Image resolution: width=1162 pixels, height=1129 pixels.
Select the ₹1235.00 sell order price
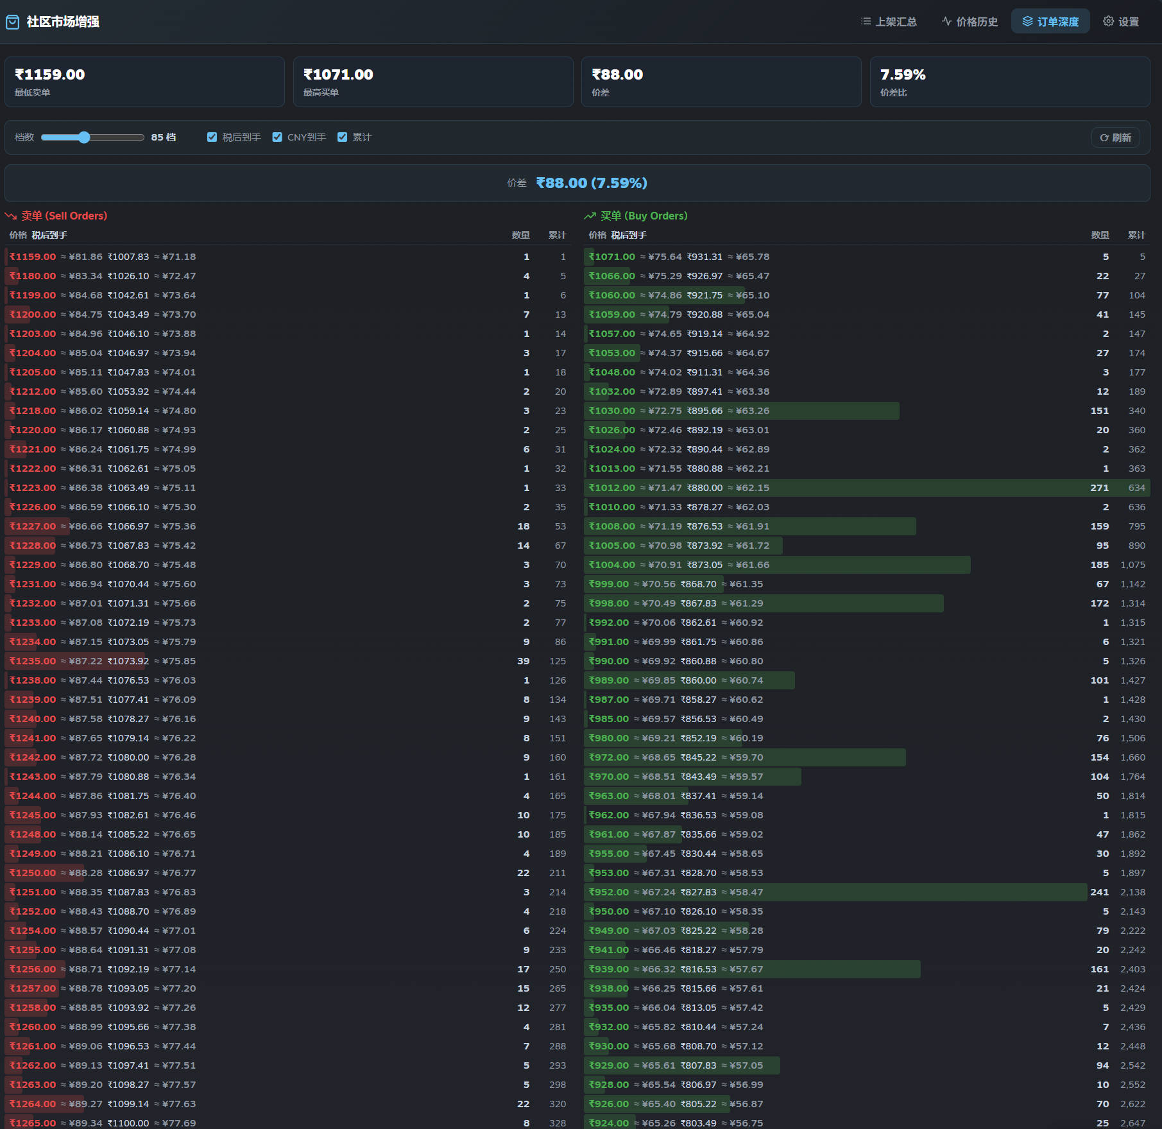33,661
